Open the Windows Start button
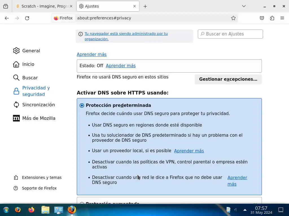This screenshot has height=216, width=289. (x=6, y=210)
